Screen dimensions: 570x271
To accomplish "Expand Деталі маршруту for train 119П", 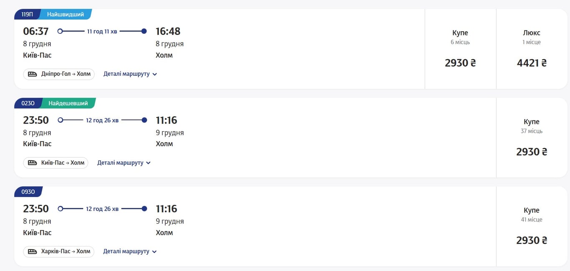I will [x=130, y=74].
